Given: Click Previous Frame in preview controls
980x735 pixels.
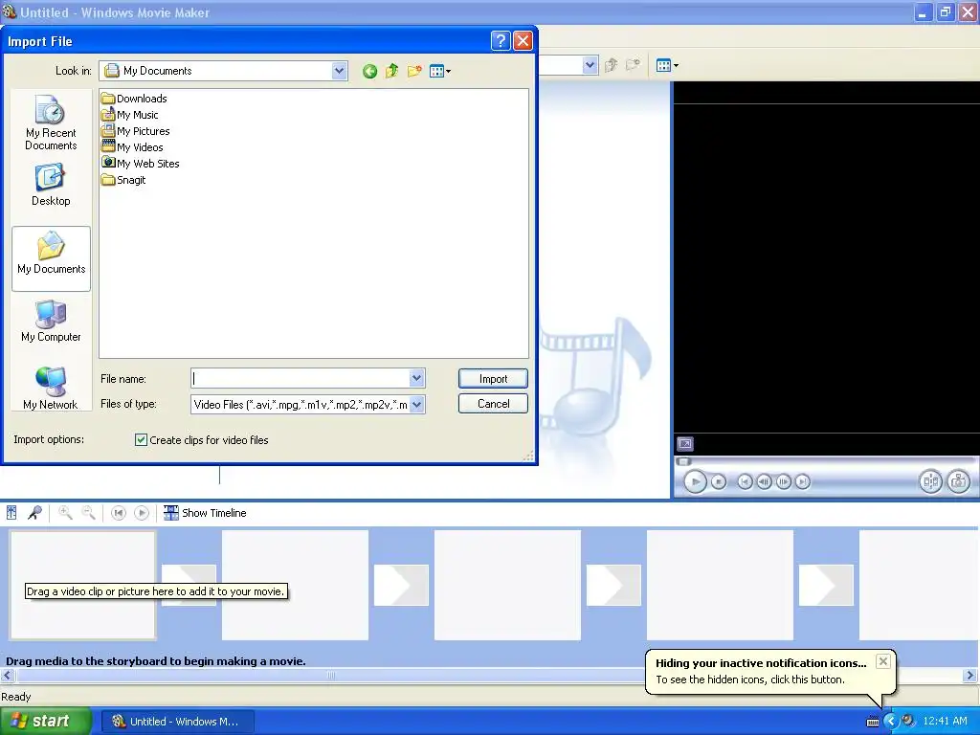Looking at the screenshot, I should pyautogui.click(x=764, y=482).
